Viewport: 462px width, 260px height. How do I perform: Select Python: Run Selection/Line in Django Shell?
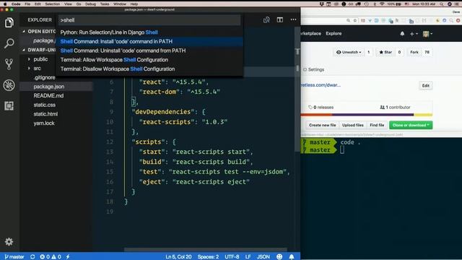pyautogui.click(x=149, y=32)
